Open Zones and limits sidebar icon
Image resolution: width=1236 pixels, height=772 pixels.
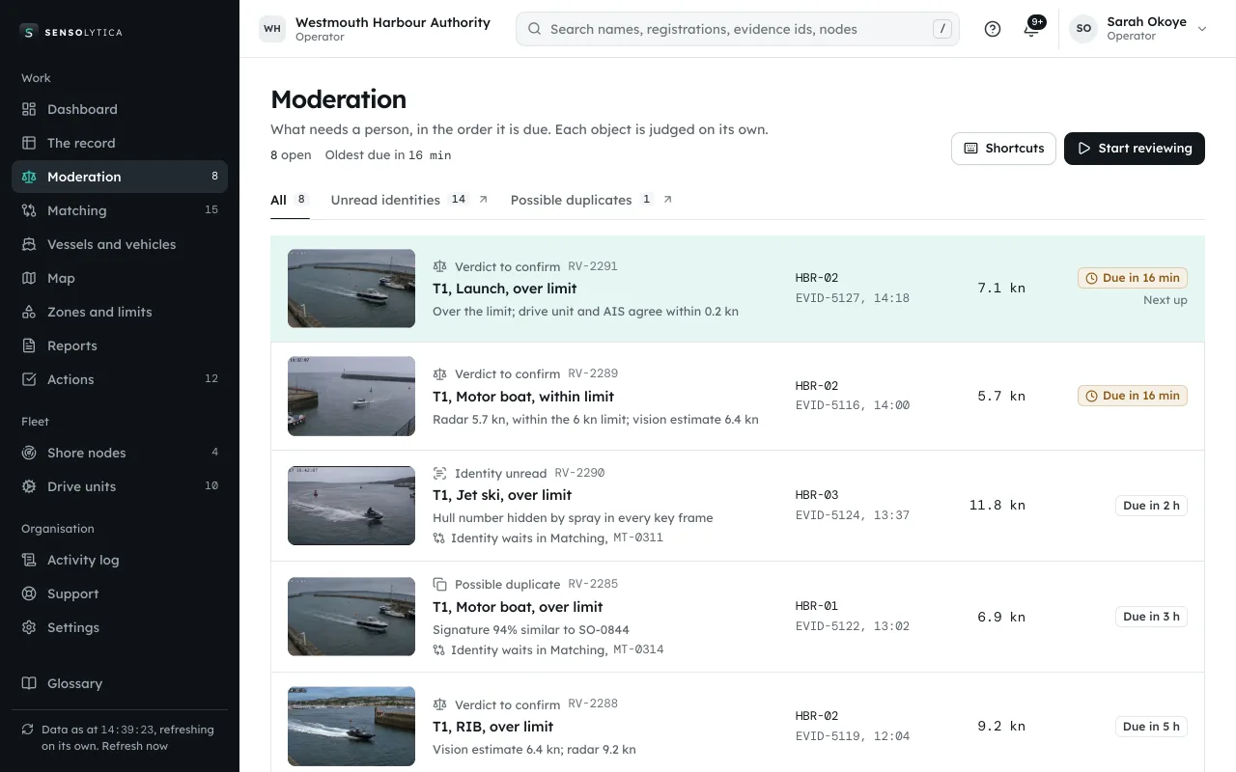29,312
